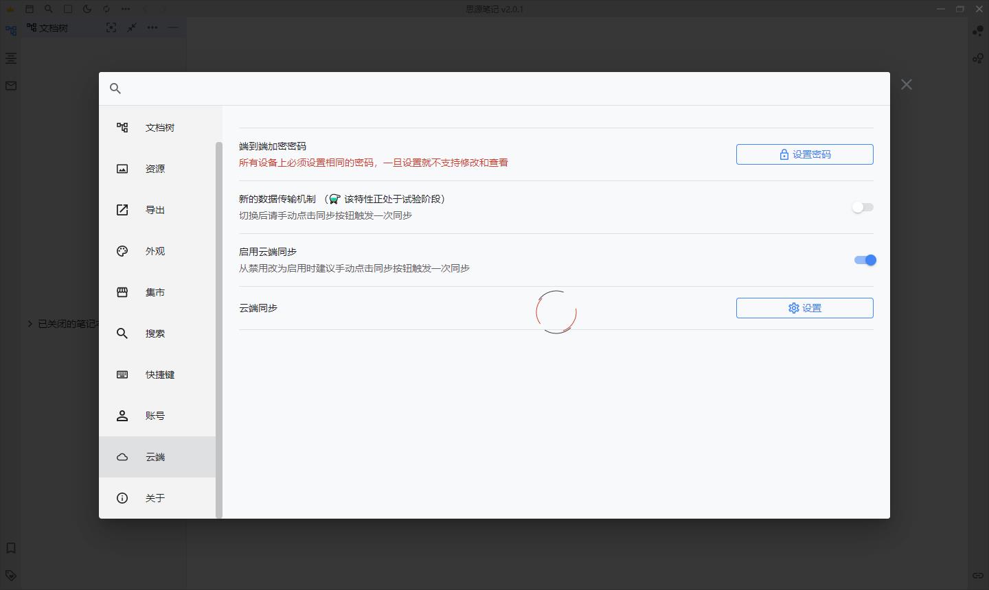The height and width of the screenshot is (590, 989).
Task: Click the sync refresh icon in top bar
Action: [105, 9]
